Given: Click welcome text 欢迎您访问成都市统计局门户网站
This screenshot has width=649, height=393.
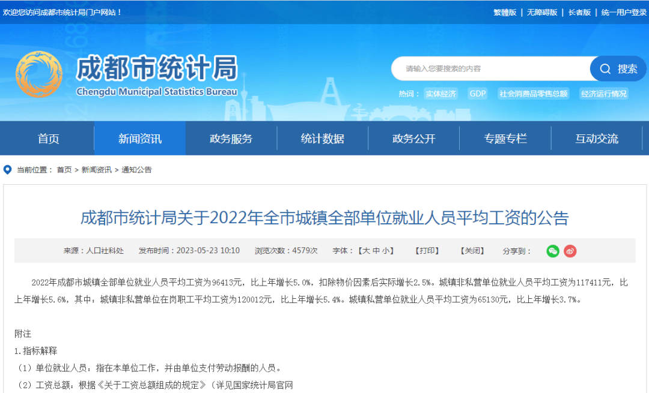Looking at the screenshot, I should pos(62,13).
